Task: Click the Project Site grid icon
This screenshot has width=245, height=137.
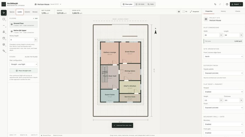Action: click(206, 19)
